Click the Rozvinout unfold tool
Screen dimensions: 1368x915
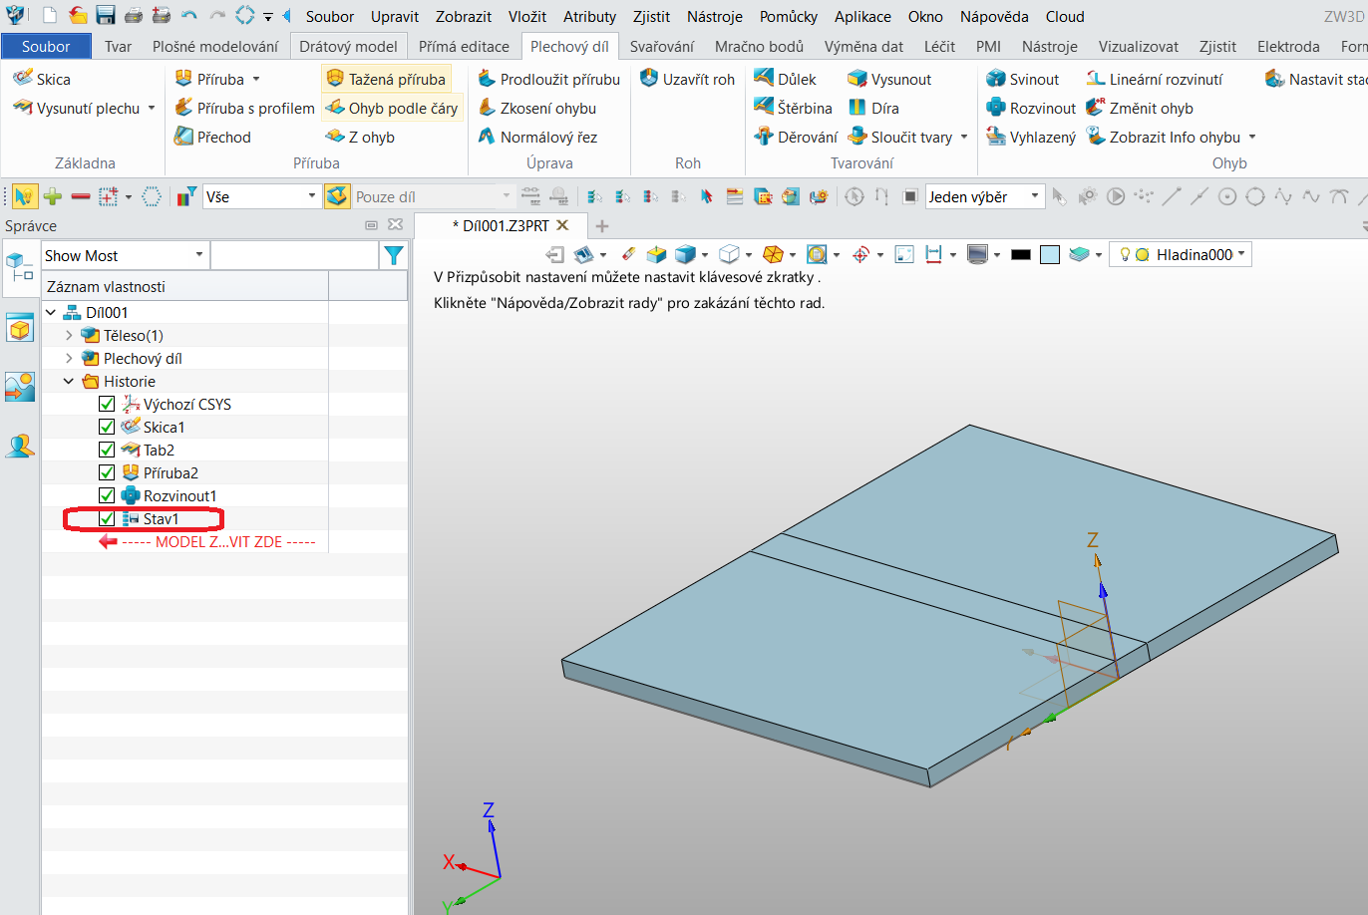point(1031,108)
